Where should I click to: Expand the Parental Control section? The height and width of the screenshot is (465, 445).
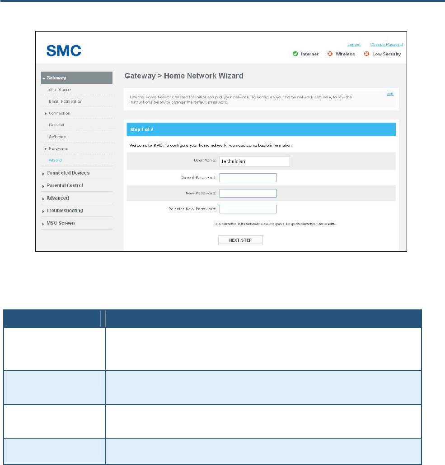65,186
